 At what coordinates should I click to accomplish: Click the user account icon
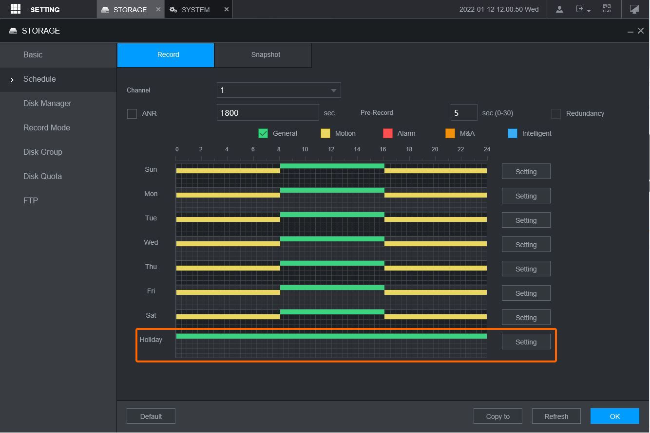[559, 9]
